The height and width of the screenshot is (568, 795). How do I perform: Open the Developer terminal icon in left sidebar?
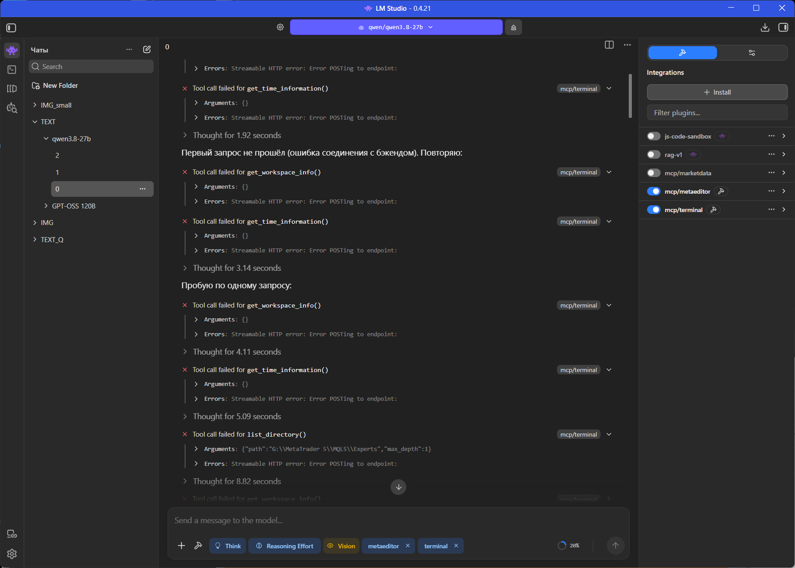tap(12, 69)
